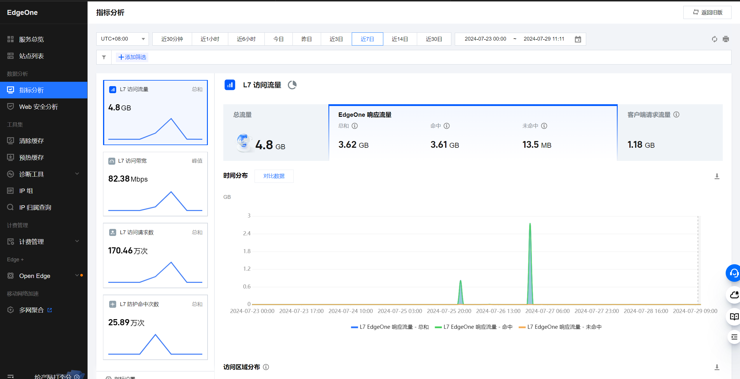Download 时间分布 chart data
This screenshot has width=740, height=379.
(717, 176)
